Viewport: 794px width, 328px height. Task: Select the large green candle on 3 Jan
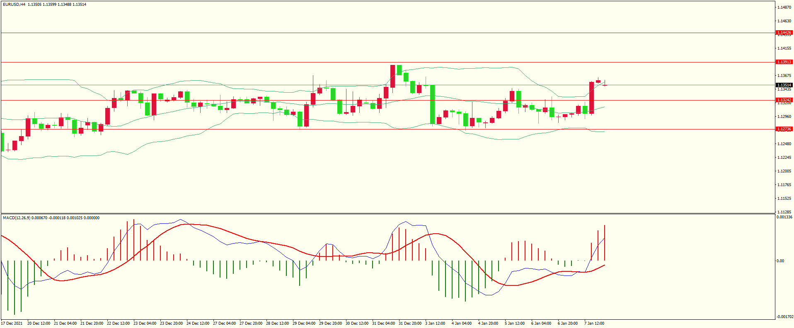(433, 104)
